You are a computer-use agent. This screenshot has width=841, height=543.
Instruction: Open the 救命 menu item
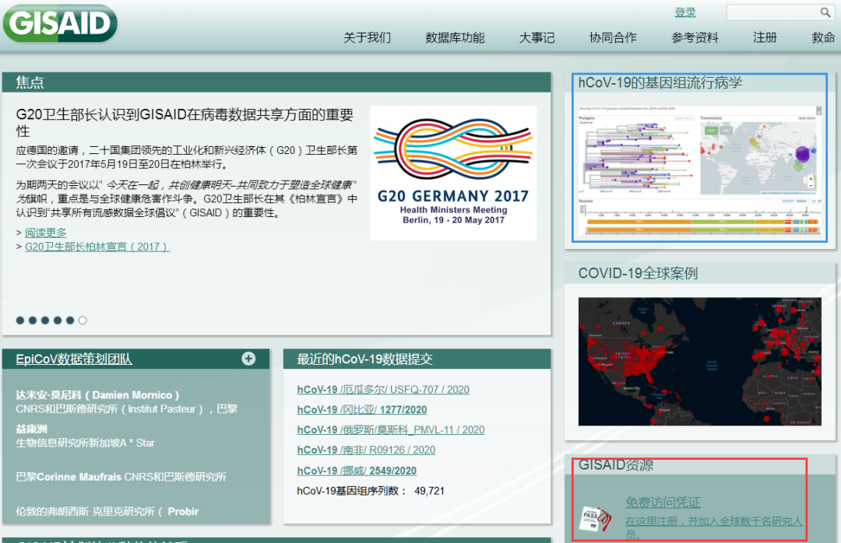(823, 37)
